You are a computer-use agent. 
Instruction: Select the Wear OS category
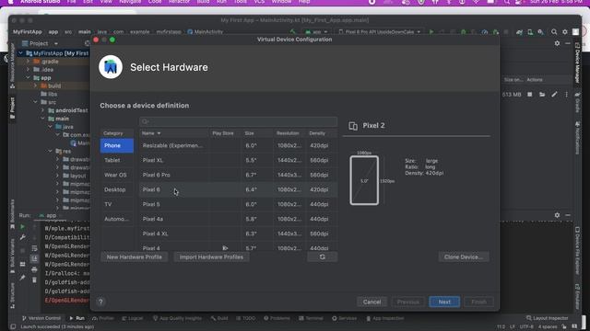coord(117,175)
